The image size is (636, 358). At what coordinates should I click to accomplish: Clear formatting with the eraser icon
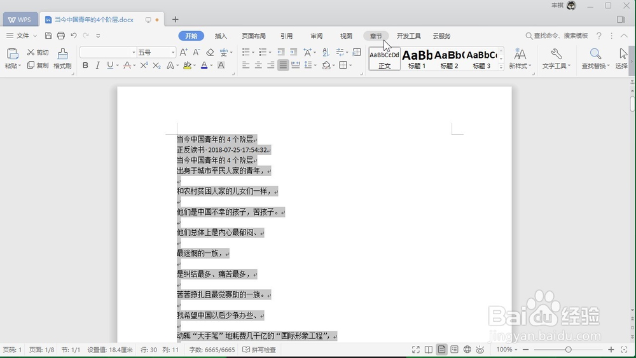pyautogui.click(x=210, y=52)
